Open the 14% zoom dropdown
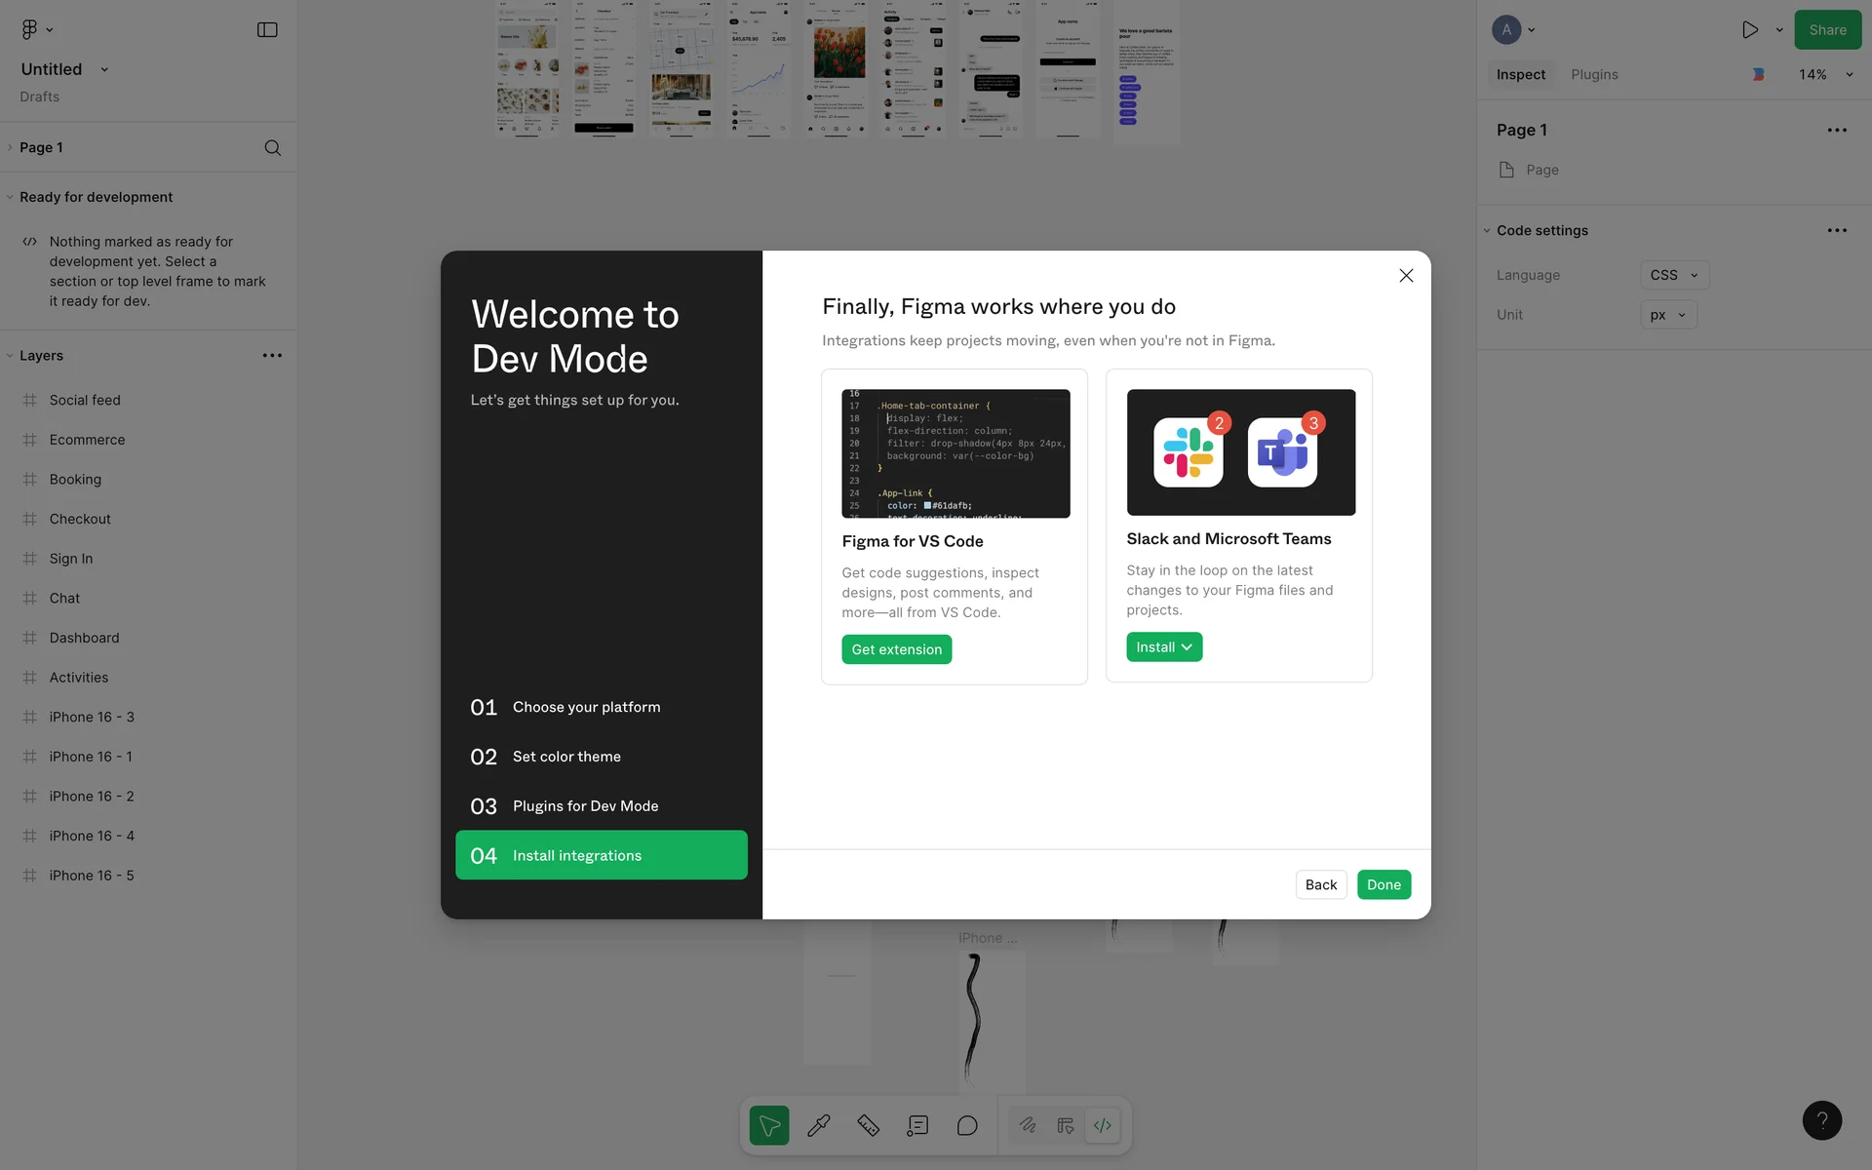This screenshot has height=1170, width=1872. [1825, 74]
